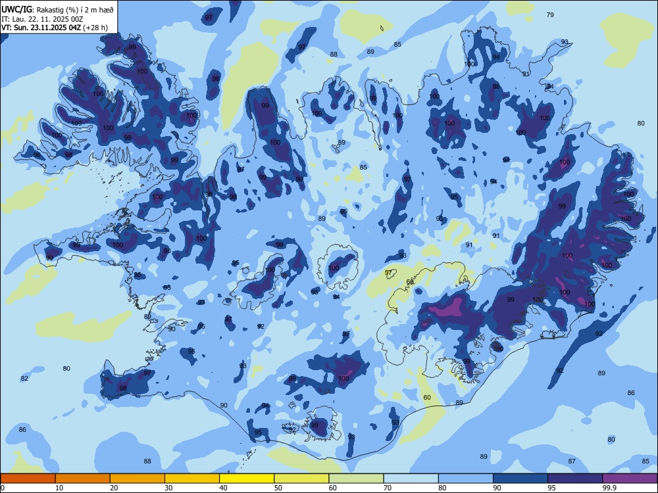Click the legend tick label '0'
Screen dimensions: 658x493
3,488
